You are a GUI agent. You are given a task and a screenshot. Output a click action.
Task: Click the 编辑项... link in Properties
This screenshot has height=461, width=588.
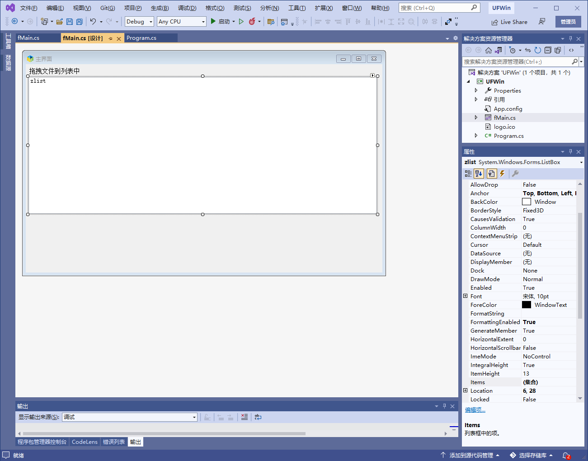[x=475, y=410]
